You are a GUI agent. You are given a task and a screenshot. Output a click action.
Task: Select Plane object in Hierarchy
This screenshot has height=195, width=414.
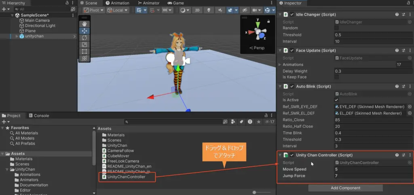[x=30, y=31]
